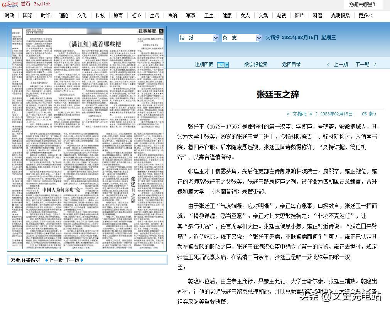
Task: Go to the 电视 section
Action: pos(281,15)
